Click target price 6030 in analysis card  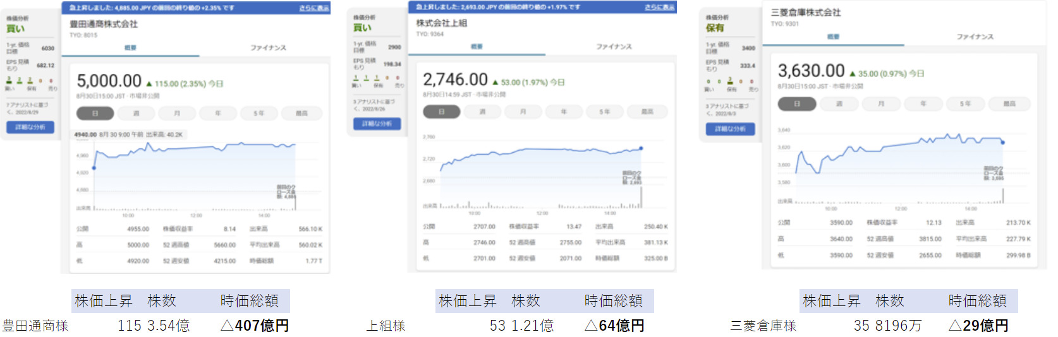(47, 49)
